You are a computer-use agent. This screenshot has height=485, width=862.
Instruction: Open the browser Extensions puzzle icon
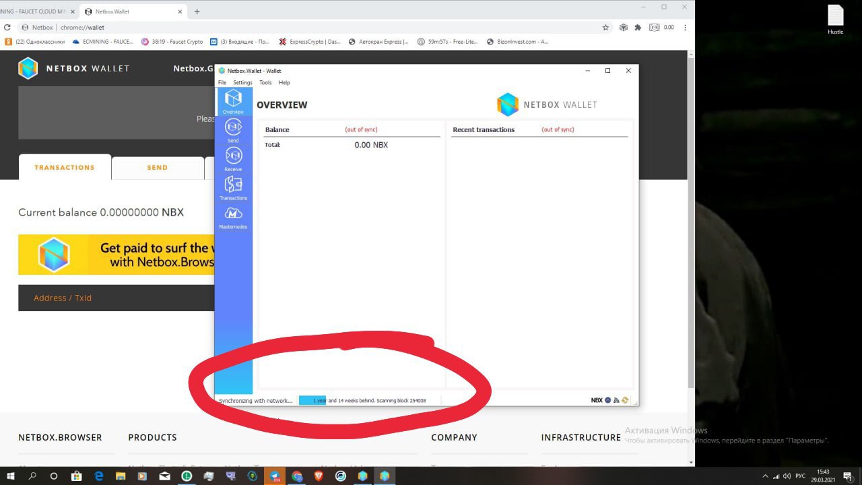(638, 28)
